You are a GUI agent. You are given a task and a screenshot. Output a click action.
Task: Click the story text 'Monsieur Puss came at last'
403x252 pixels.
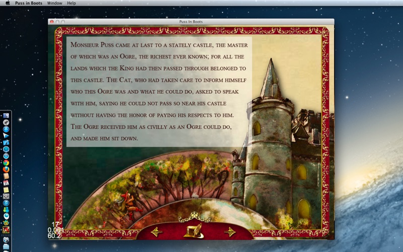click(x=112, y=45)
